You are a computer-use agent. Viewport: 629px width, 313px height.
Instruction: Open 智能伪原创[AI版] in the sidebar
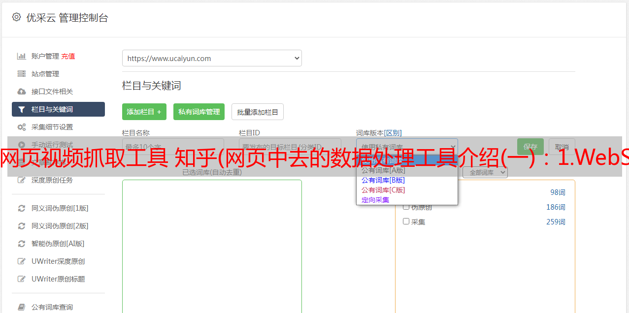click(58, 244)
